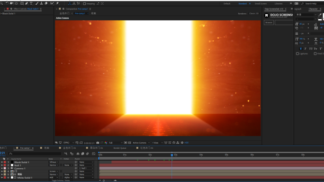Select the Pen tool
The width and height of the screenshot is (324, 182).
point(27,3)
